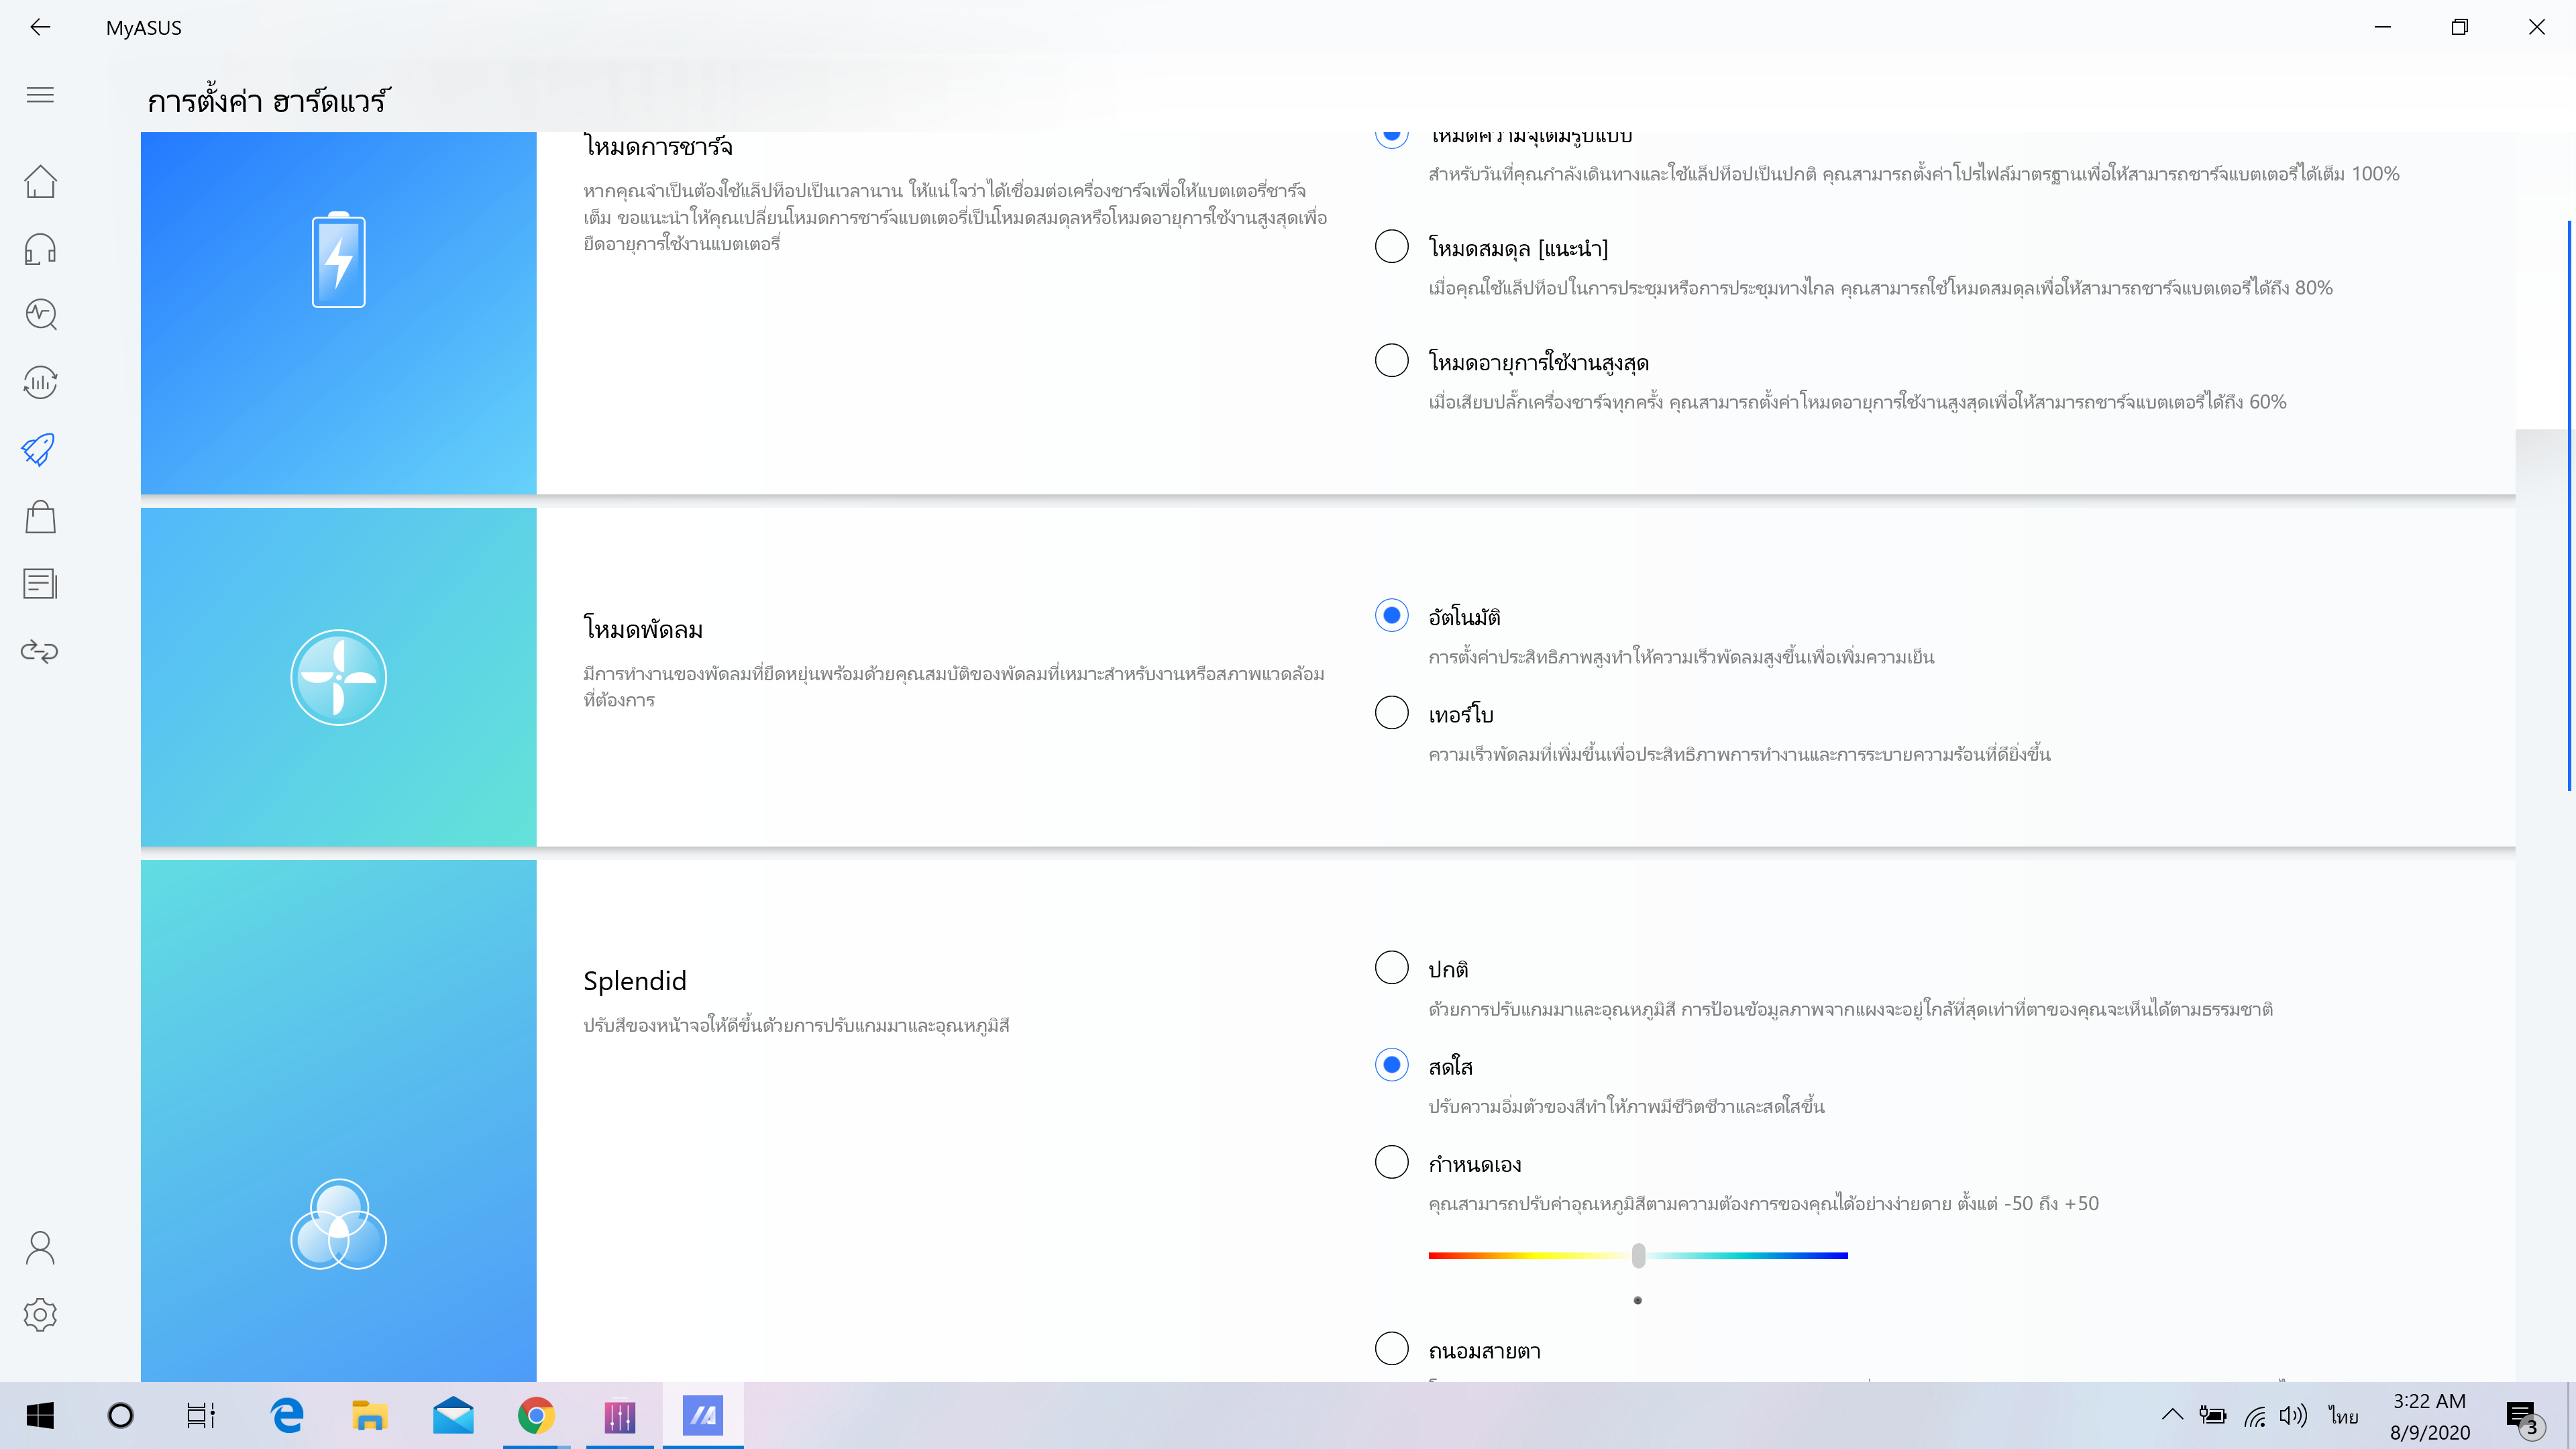Viewport: 2576px width, 1449px height.
Task: Click MyASUS icon on the taskbar
Action: [x=703, y=1415]
